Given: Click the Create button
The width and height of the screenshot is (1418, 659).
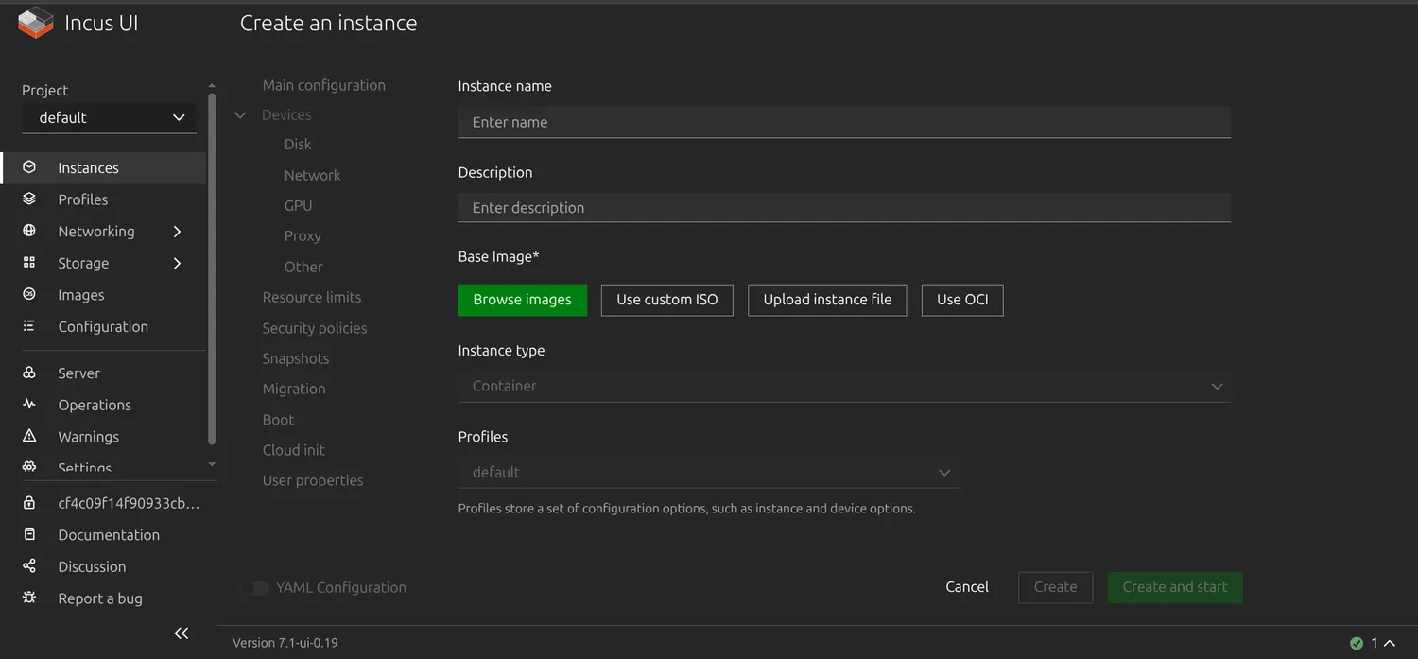Looking at the screenshot, I should (x=1055, y=587).
